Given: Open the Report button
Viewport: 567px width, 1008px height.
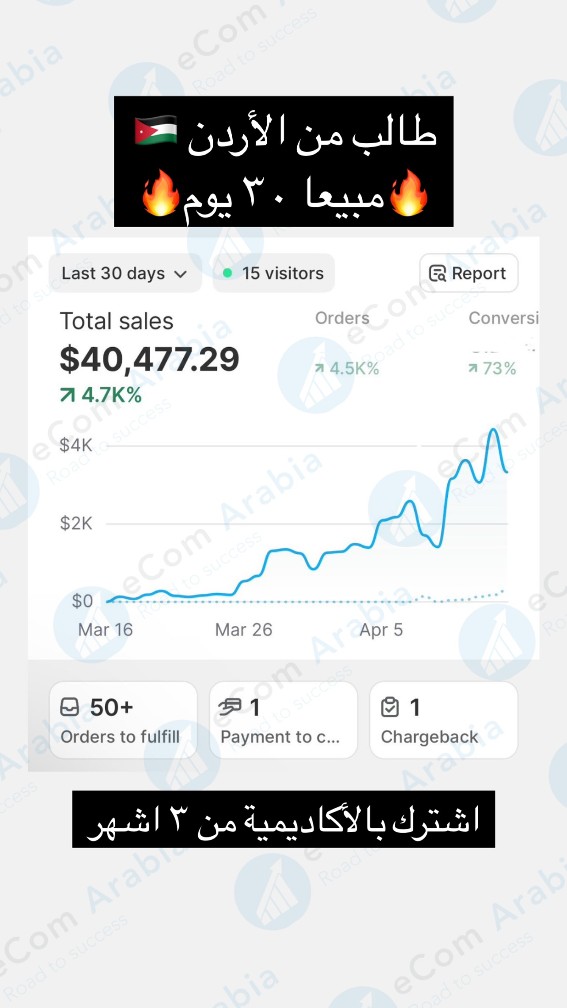Looking at the screenshot, I should [x=468, y=273].
